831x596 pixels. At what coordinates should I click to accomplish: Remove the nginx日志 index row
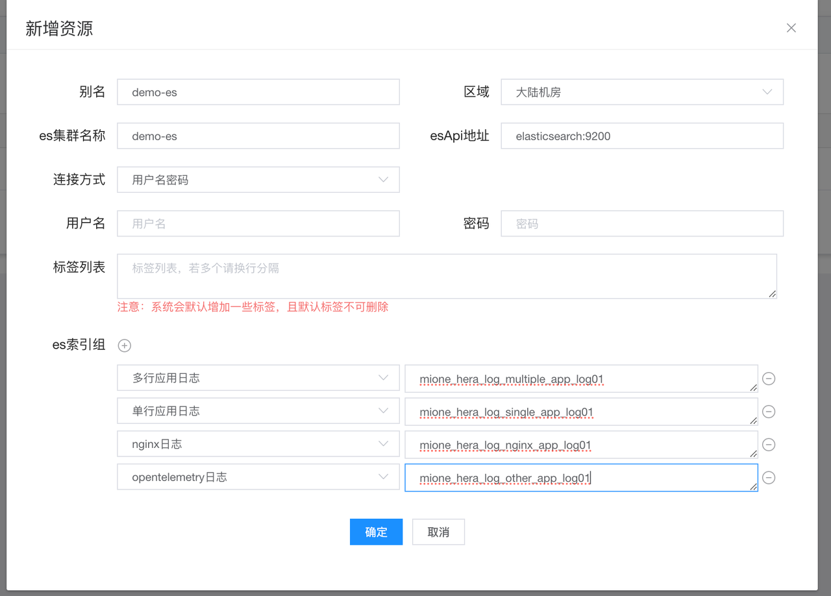pyautogui.click(x=769, y=445)
